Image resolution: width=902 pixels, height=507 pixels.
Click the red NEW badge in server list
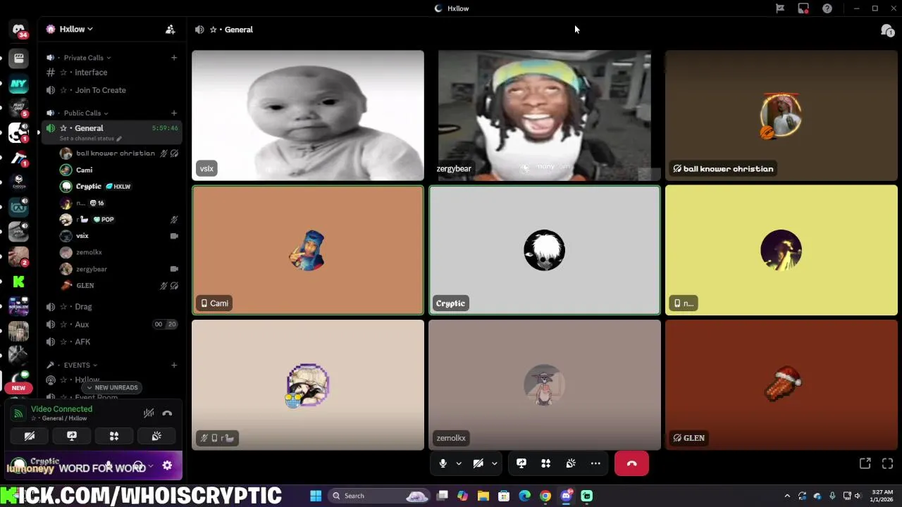click(x=18, y=388)
